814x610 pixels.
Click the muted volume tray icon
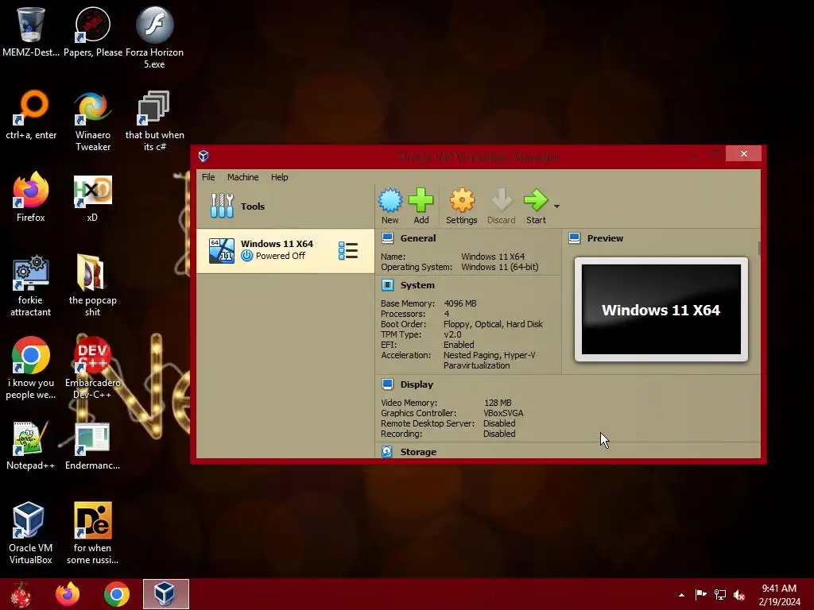739,594
